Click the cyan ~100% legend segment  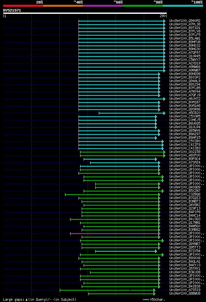pyautogui.click(x=183, y=6)
